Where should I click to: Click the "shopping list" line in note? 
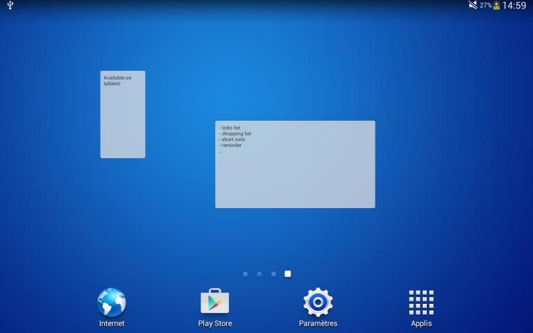(x=235, y=134)
